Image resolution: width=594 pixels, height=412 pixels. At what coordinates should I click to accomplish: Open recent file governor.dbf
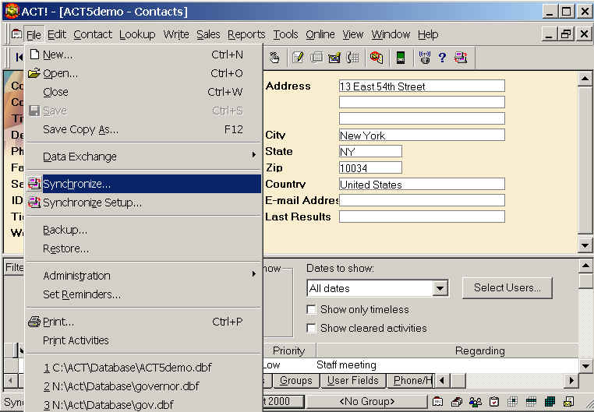(x=143, y=386)
